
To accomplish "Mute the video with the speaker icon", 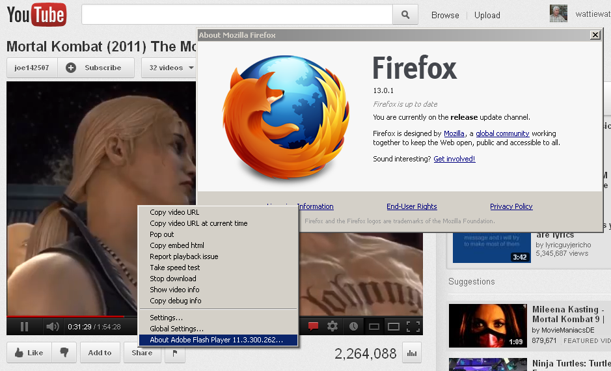I will click(x=52, y=327).
